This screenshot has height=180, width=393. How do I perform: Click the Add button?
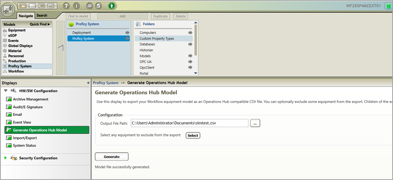pyautogui.click(x=122, y=16)
